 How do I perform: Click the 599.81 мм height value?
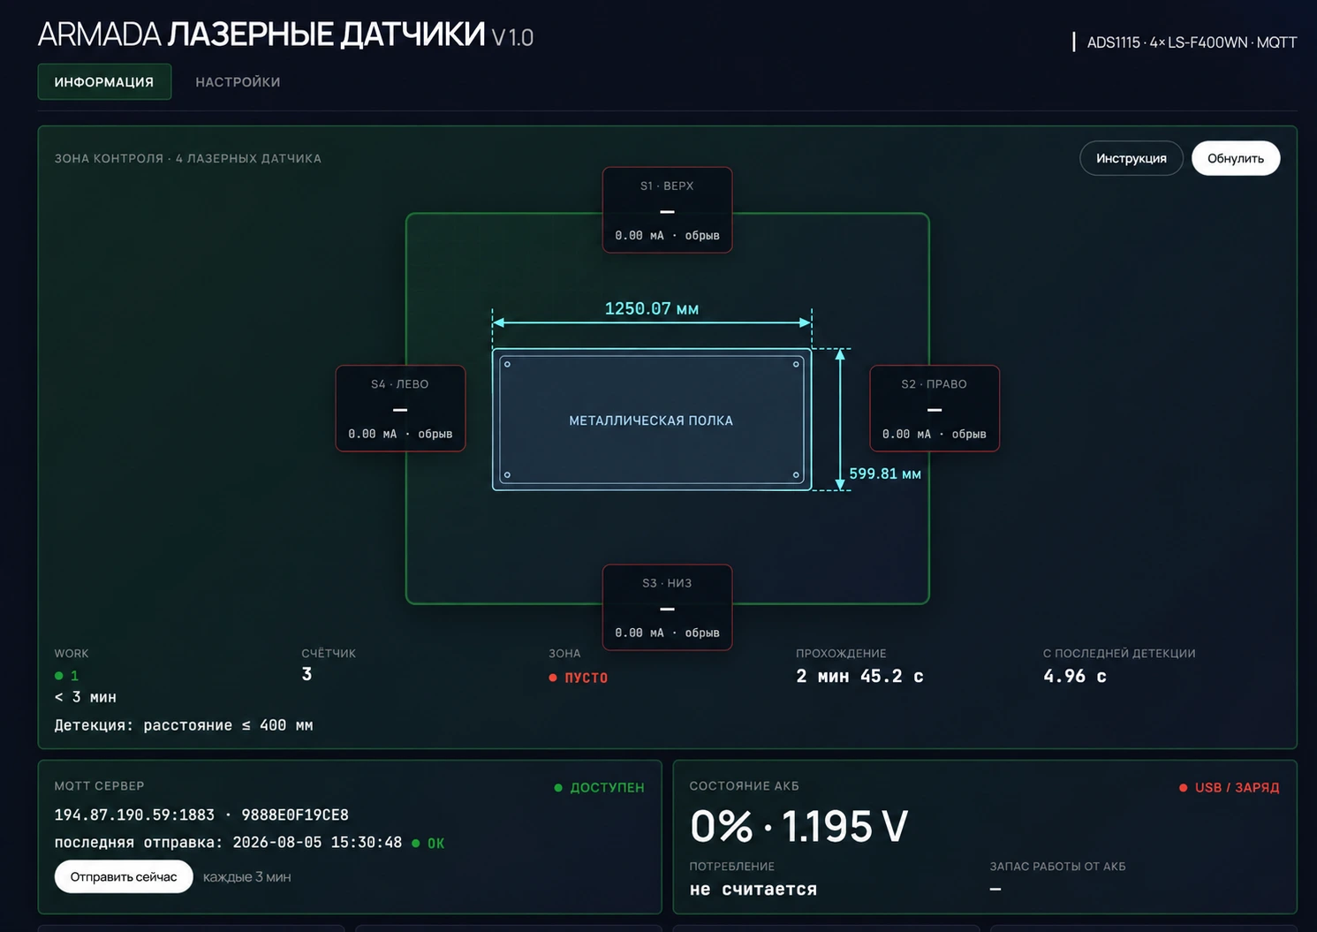884,474
